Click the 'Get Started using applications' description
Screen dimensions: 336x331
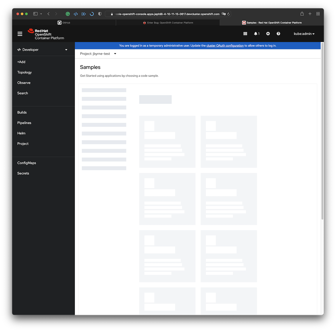click(119, 76)
